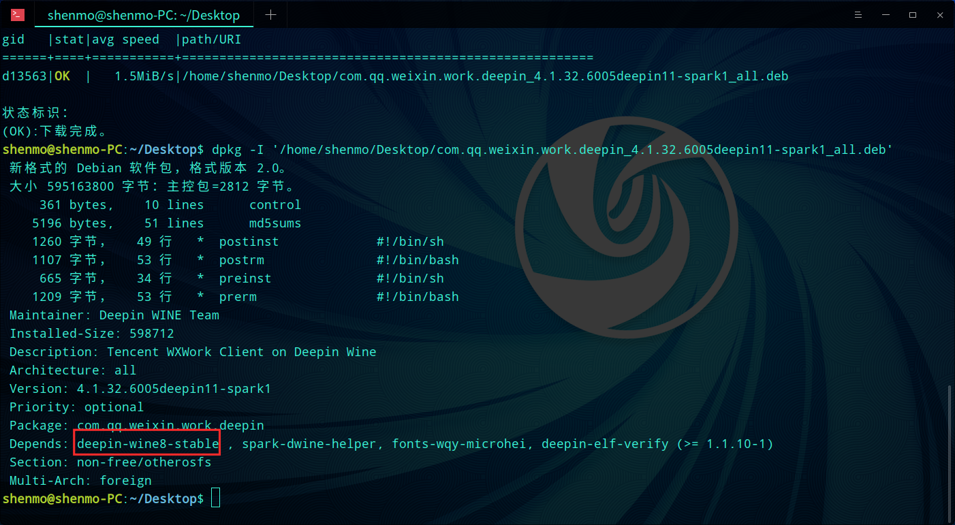Click the '1107 字节' size value

(x=69, y=260)
